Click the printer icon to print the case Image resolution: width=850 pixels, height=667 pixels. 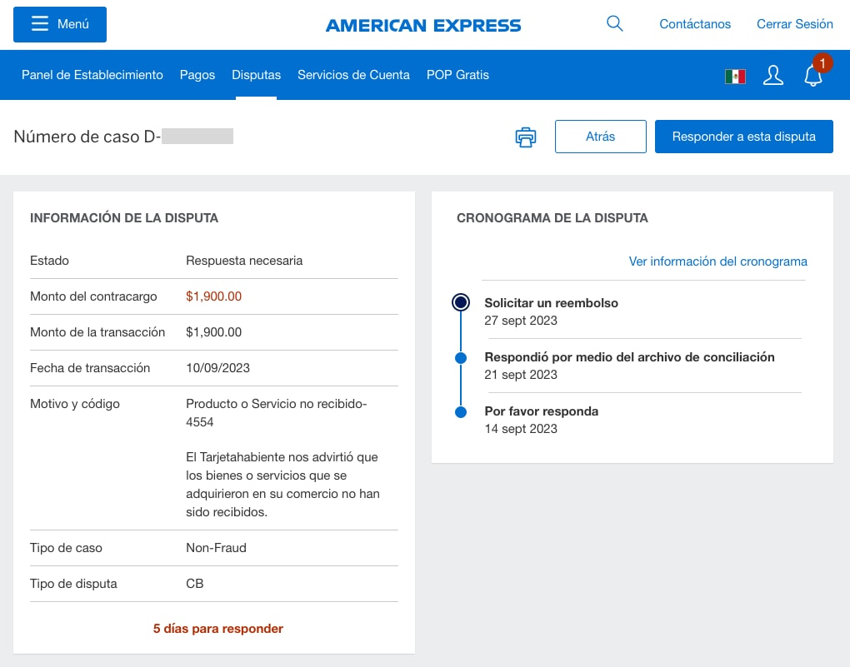click(x=525, y=136)
